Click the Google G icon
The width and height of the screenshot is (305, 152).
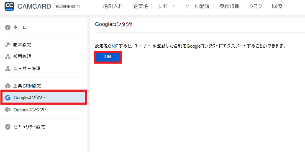click(x=8, y=98)
